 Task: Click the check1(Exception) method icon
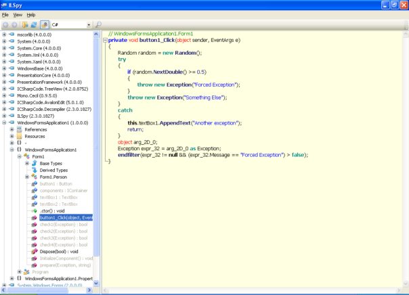34,225
